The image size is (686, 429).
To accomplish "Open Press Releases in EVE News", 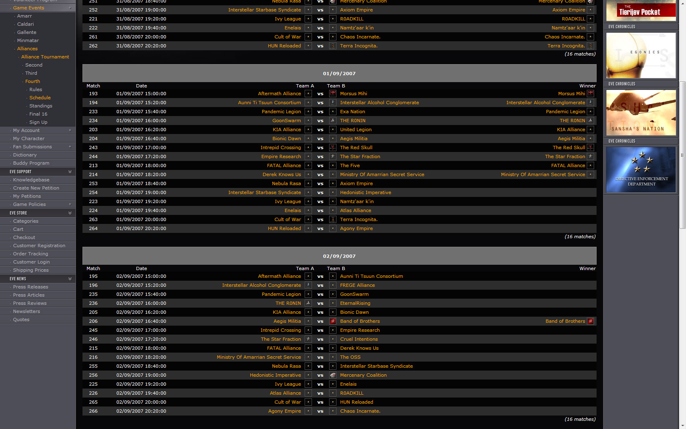I will pos(31,287).
